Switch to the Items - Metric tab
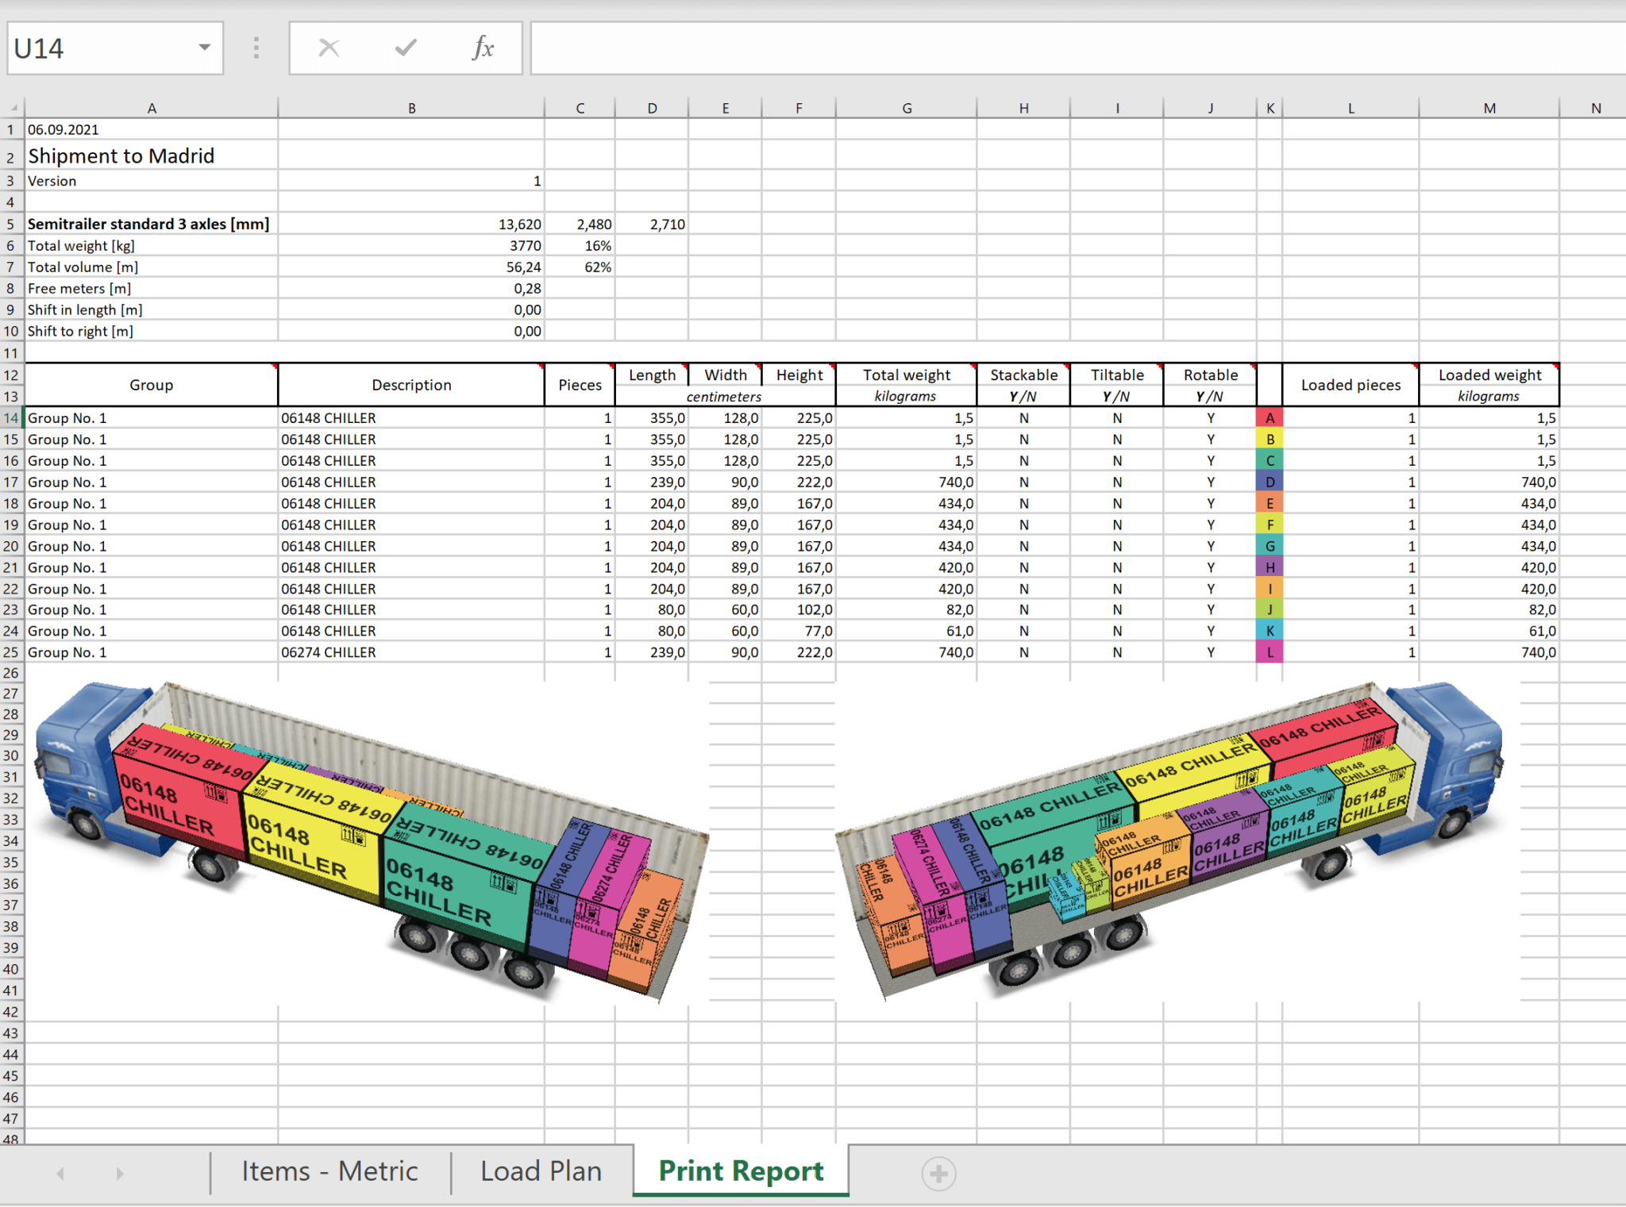Image resolution: width=1626 pixels, height=1207 pixels. [x=329, y=1171]
